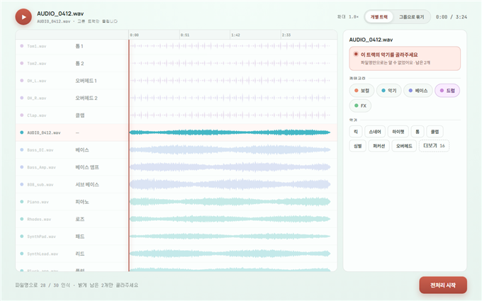Deselect the highlighted 드럼 category chip
The image size is (482, 301).
447,91
